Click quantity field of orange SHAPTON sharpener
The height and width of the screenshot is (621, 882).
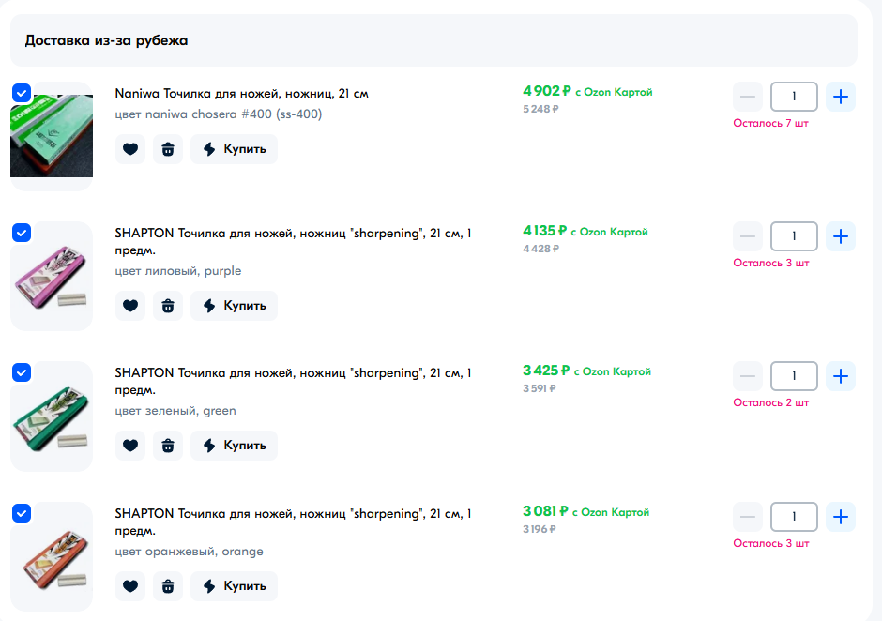click(794, 517)
